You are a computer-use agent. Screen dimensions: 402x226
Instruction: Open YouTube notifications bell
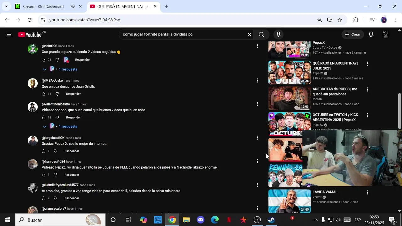[x=371, y=35]
